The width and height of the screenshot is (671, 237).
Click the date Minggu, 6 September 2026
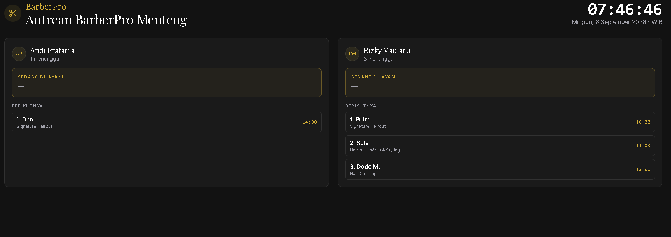click(x=609, y=22)
